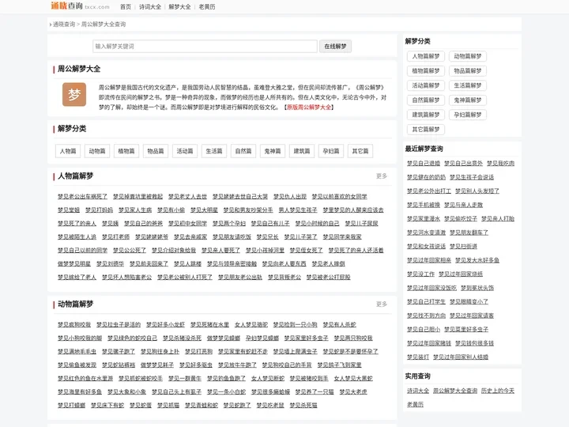Open sidebar 自然篇解梦 button

(426, 100)
